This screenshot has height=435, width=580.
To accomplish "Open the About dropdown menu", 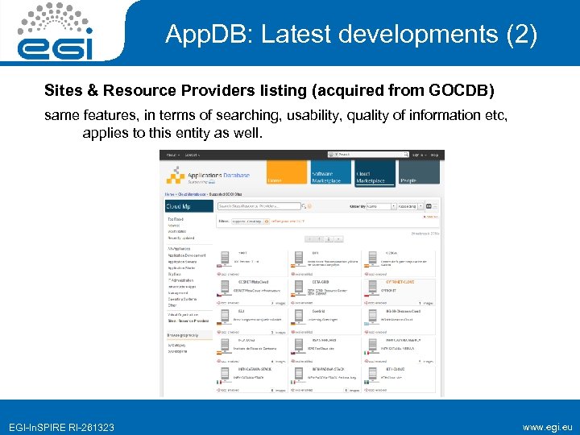I will point(172,155).
